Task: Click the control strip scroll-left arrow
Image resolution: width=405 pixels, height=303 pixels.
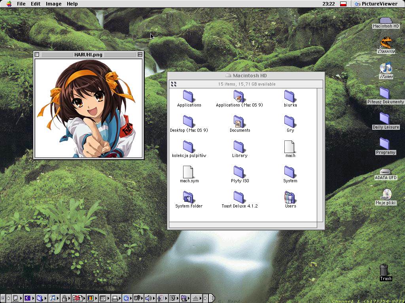Action: (8, 298)
